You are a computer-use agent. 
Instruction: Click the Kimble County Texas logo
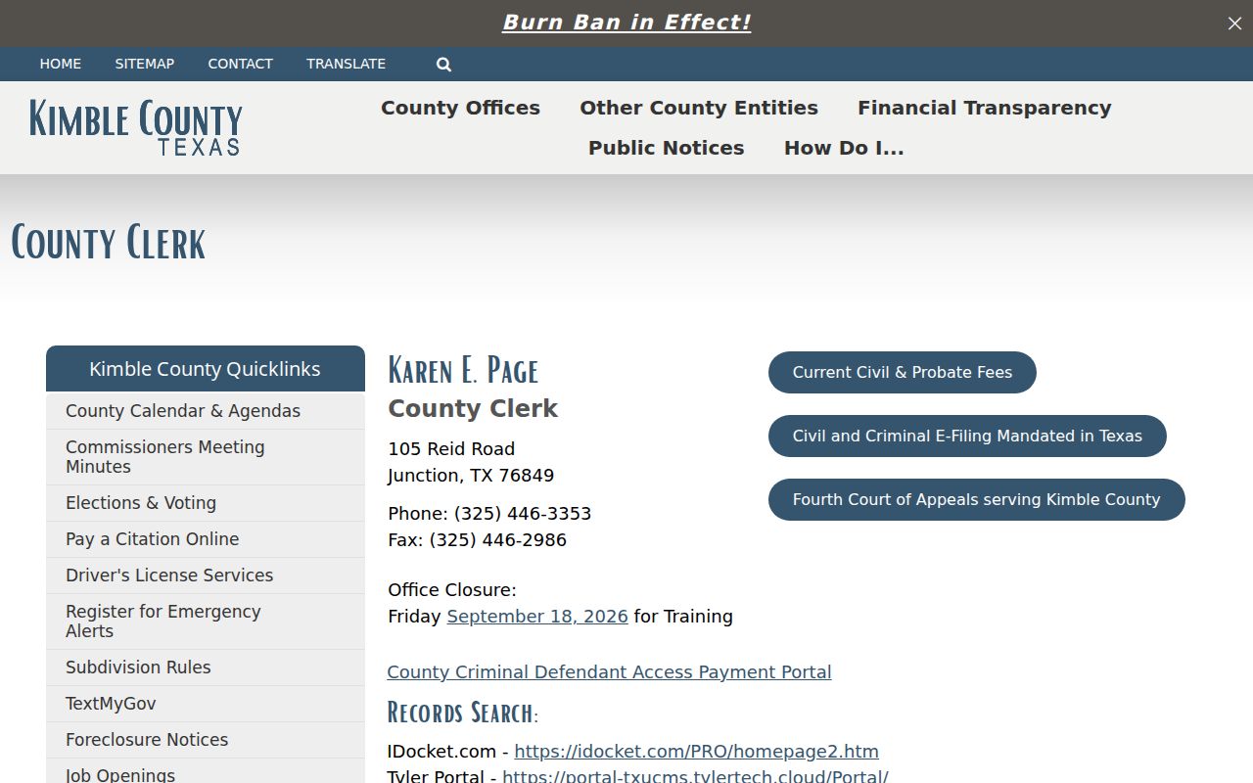tap(135, 127)
